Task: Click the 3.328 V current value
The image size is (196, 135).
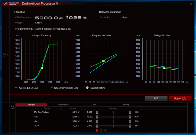Action: [76, 126]
